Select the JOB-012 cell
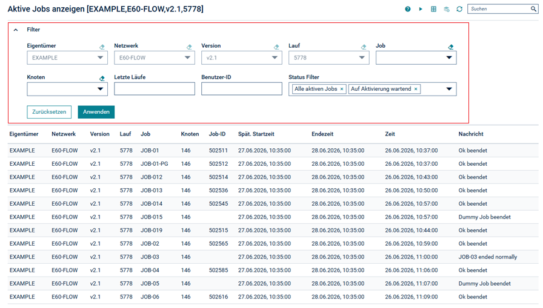The height and width of the screenshot is (308, 543). [x=152, y=177]
